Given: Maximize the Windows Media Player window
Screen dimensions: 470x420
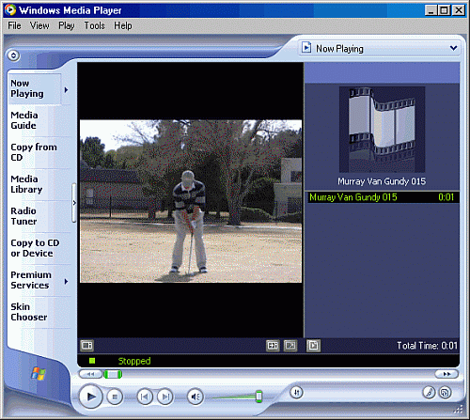Looking at the screenshot, I should 444,10.
